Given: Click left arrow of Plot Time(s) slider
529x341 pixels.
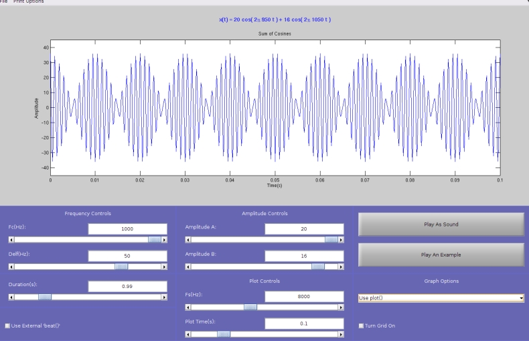Looking at the screenshot, I should [x=188, y=334].
